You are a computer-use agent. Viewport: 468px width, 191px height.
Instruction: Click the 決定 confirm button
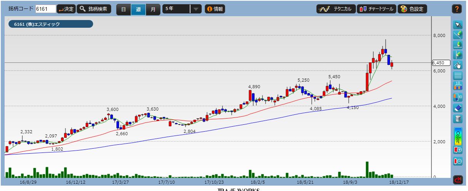click(66, 9)
